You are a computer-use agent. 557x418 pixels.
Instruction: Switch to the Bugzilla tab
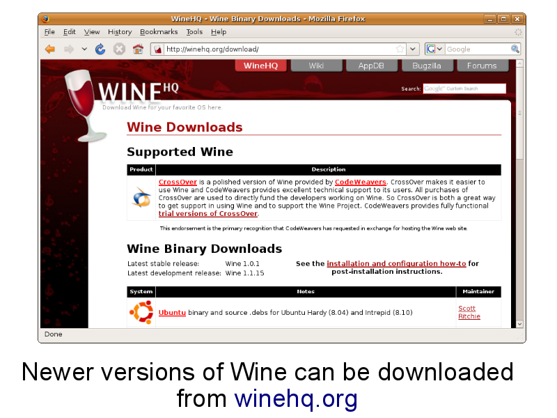coord(427,65)
